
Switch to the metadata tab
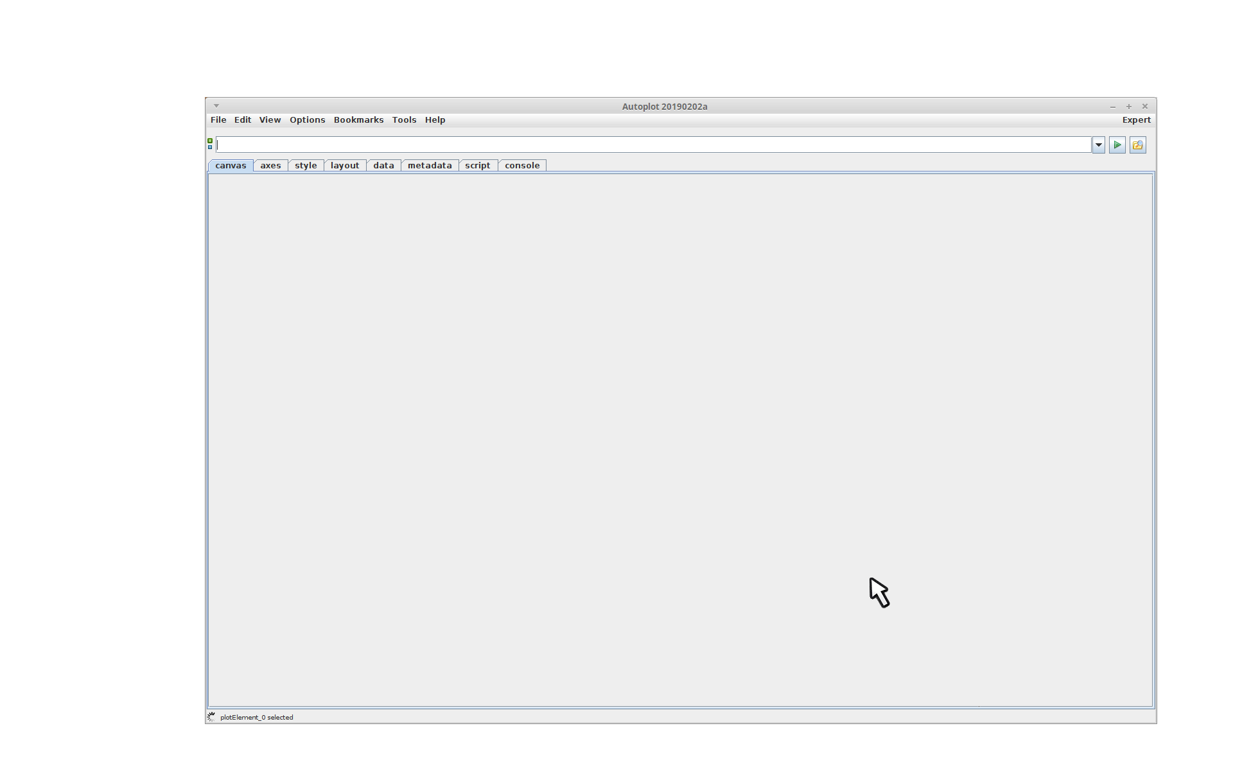[x=430, y=166]
